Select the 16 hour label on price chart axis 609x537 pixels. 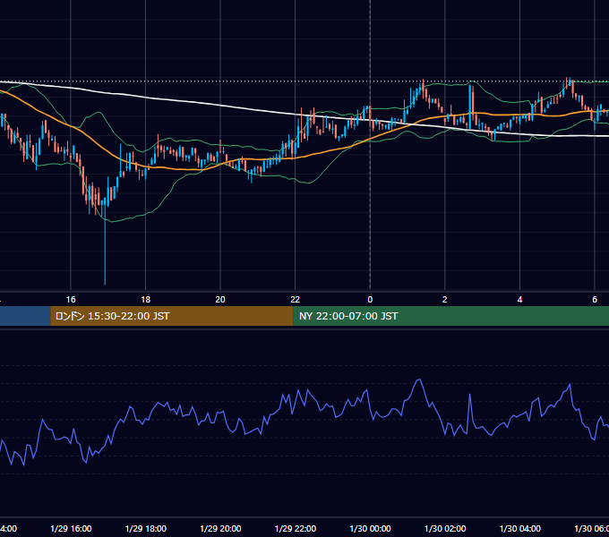(x=71, y=300)
